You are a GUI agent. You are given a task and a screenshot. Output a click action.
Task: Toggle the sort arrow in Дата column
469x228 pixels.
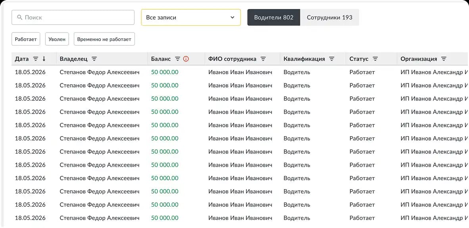pos(44,59)
